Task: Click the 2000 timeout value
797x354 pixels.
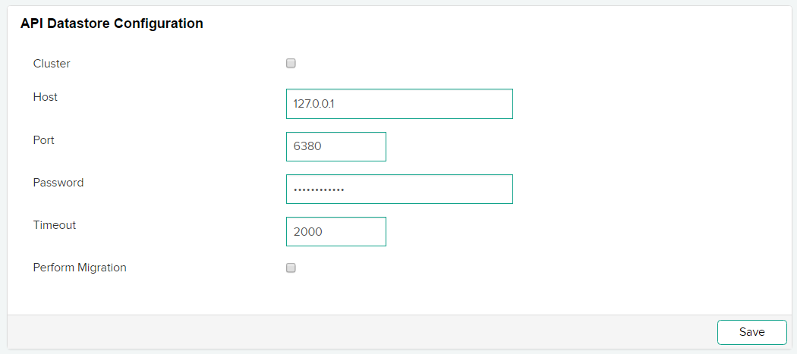Action: click(307, 232)
